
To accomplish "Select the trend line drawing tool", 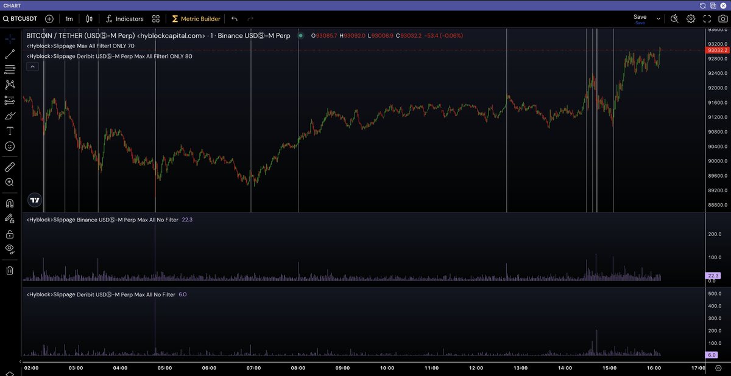I will [10, 54].
